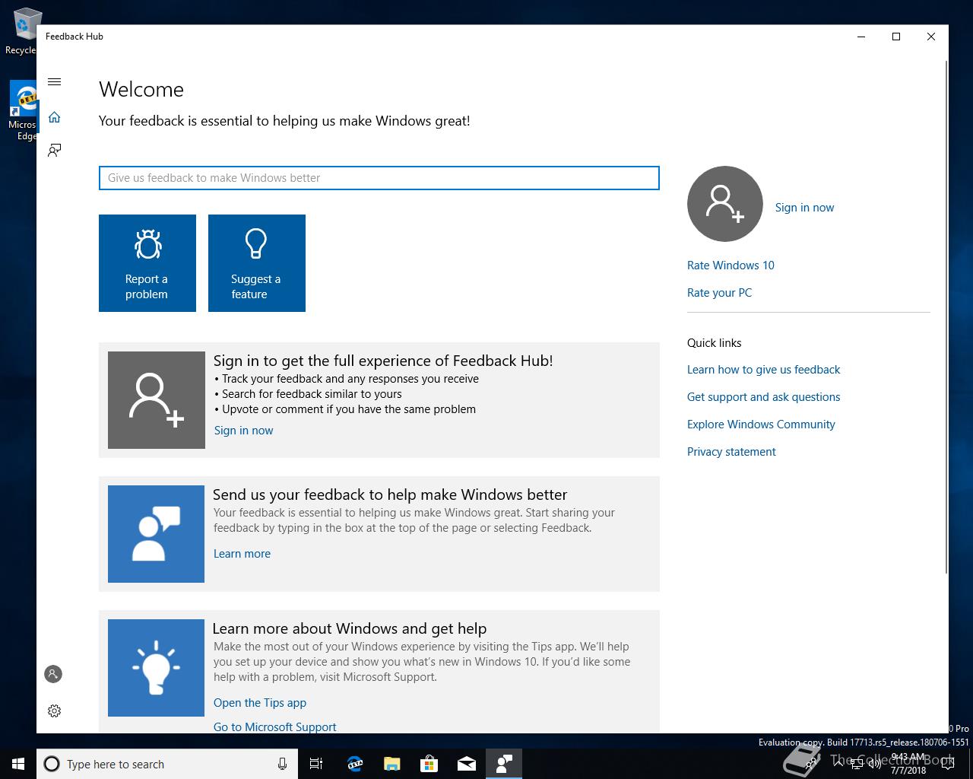This screenshot has height=779, width=973.
Task: Click Learn more in feedback card
Action: click(242, 554)
